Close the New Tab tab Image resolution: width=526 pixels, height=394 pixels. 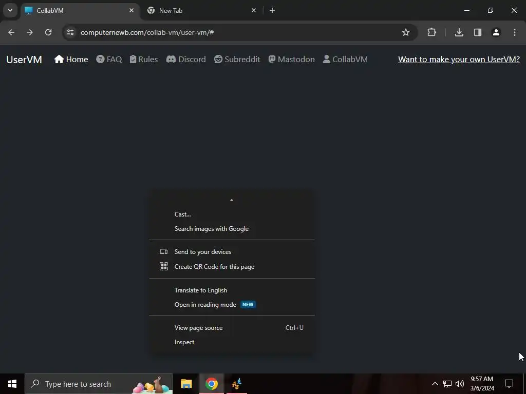[x=254, y=10]
